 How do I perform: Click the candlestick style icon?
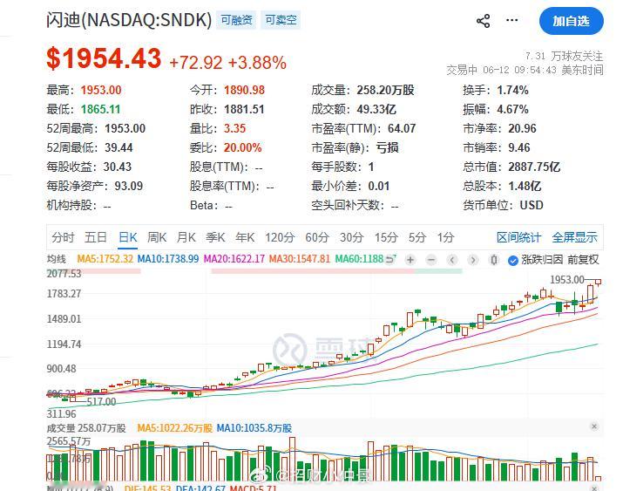pyautogui.click(x=494, y=260)
